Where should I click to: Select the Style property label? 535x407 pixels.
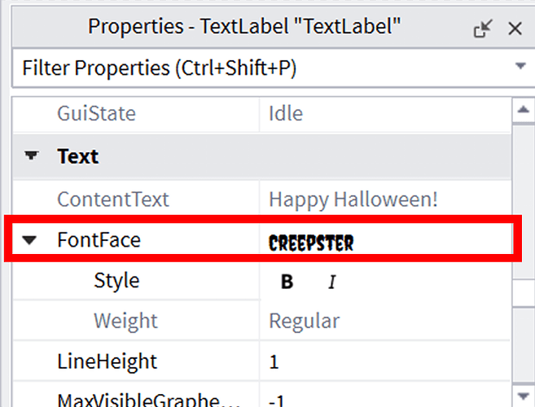coord(116,281)
